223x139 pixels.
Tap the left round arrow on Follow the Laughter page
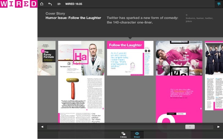pyautogui.click(x=146, y=51)
